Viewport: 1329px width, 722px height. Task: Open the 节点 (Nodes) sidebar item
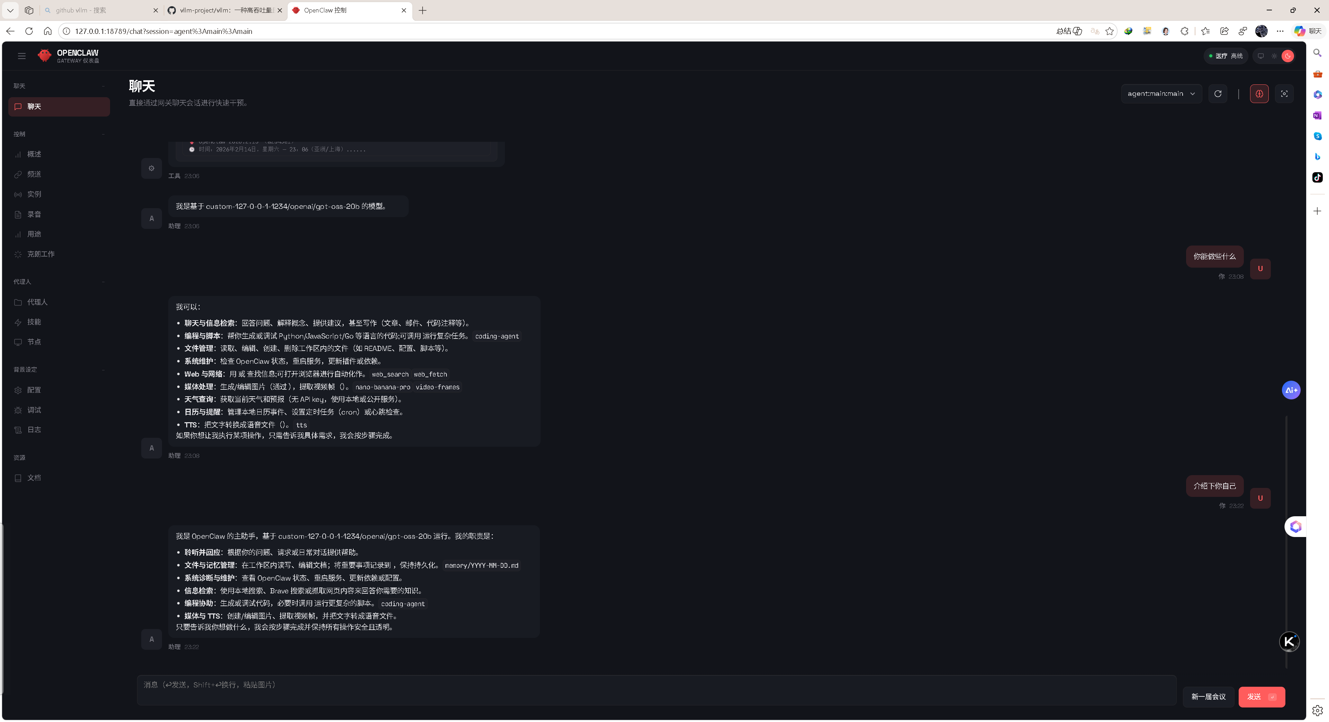pyautogui.click(x=34, y=342)
